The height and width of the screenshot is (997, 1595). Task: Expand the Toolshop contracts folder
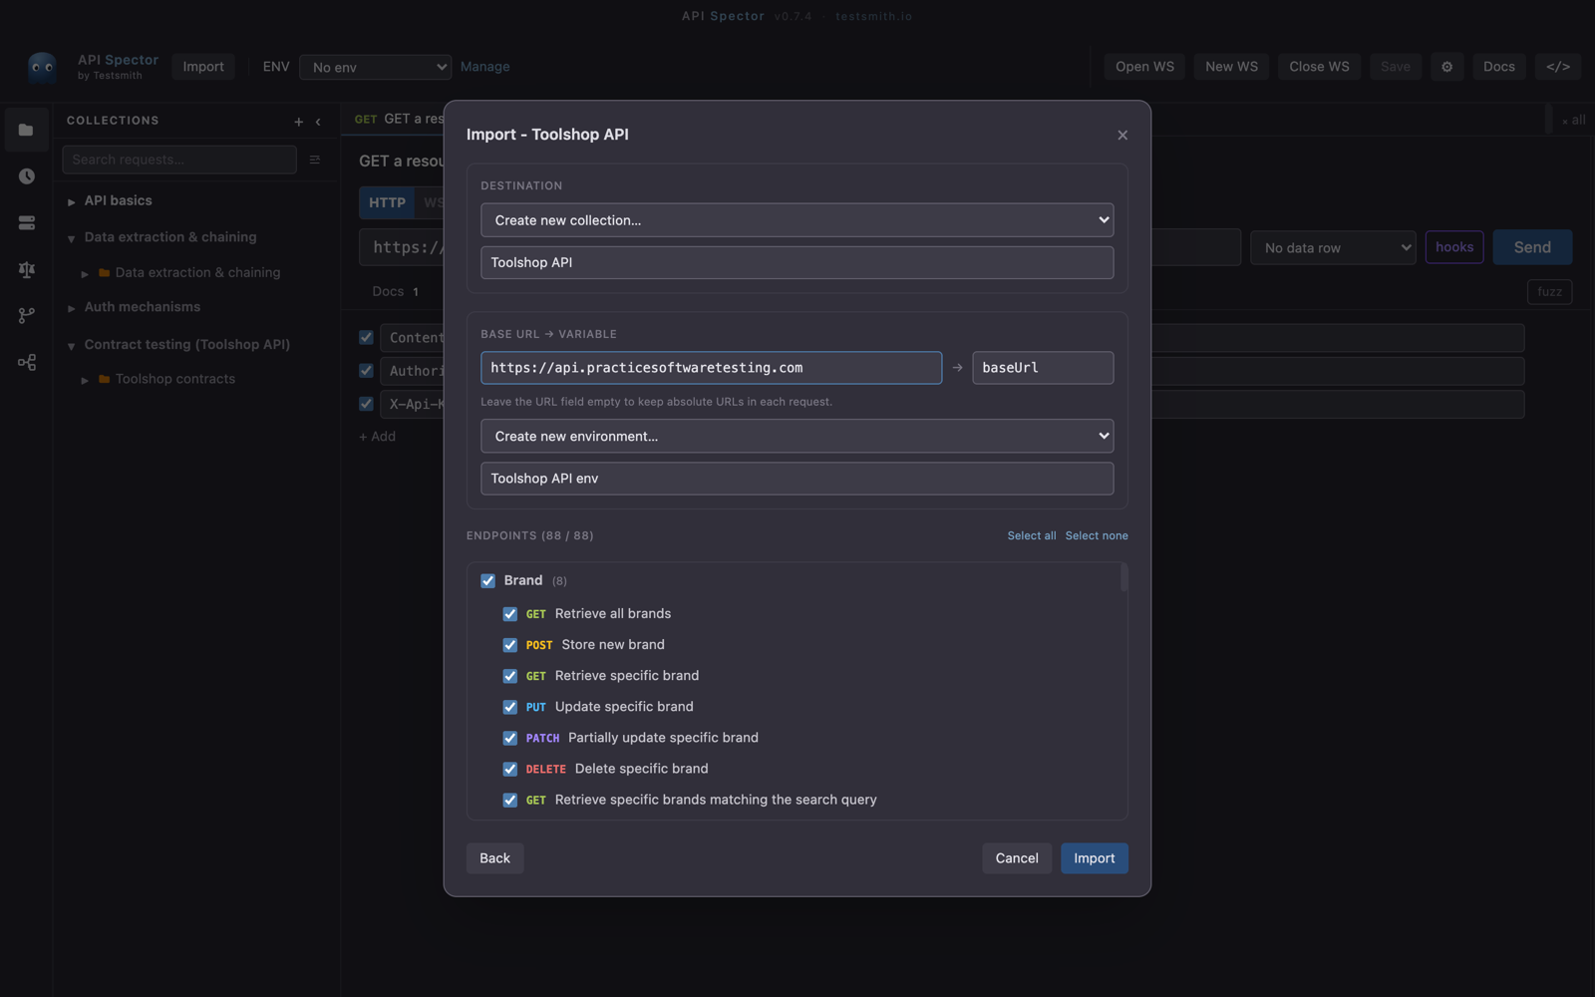85,380
